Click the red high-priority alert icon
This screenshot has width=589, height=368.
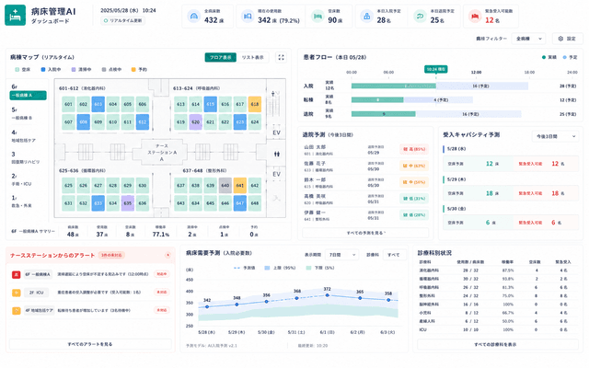17,274
